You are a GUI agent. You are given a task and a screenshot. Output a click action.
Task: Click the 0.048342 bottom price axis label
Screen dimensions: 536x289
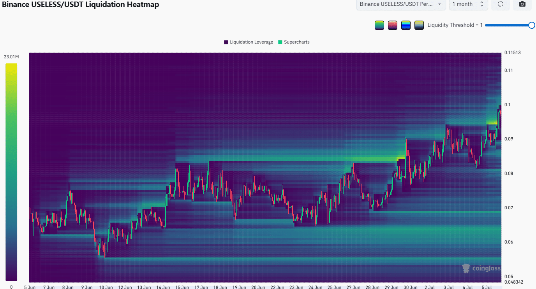click(x=514, y=282)
